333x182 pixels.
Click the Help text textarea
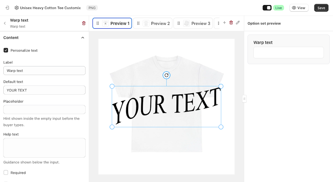(x=44, y=148)
